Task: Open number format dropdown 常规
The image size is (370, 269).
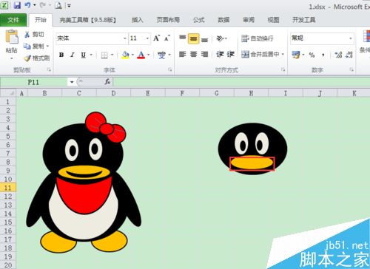Action: point(351,38)
